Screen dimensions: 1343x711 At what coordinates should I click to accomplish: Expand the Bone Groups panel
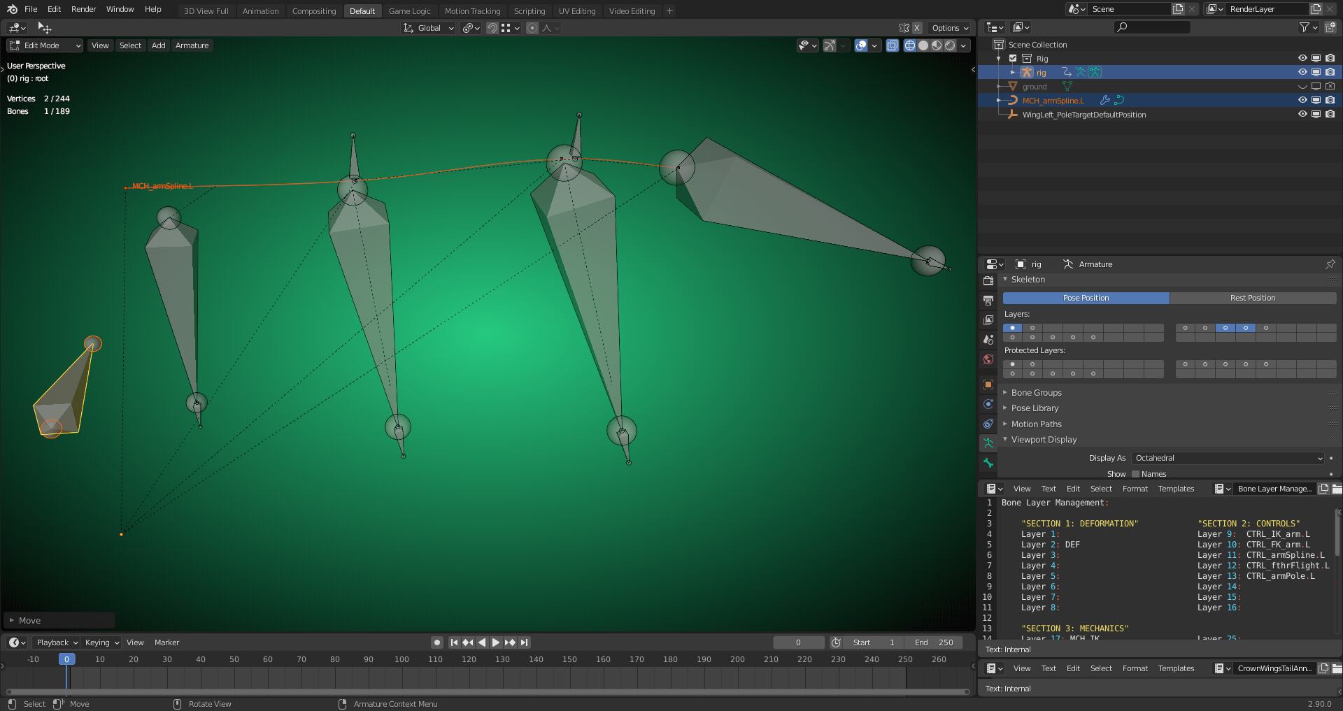tap(1036, 392)
